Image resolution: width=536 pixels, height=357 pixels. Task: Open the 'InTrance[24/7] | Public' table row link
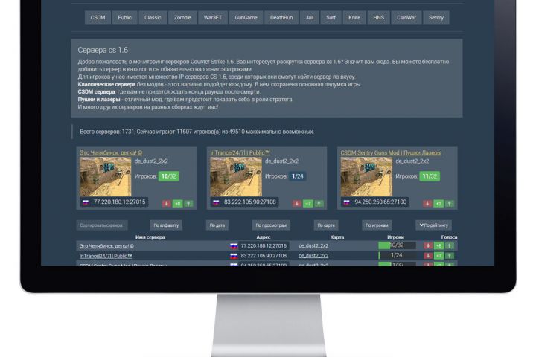point(106,256)
